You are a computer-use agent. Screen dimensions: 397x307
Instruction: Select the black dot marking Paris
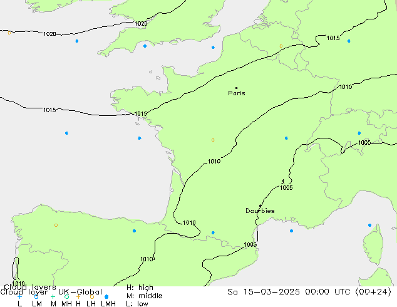237,88
